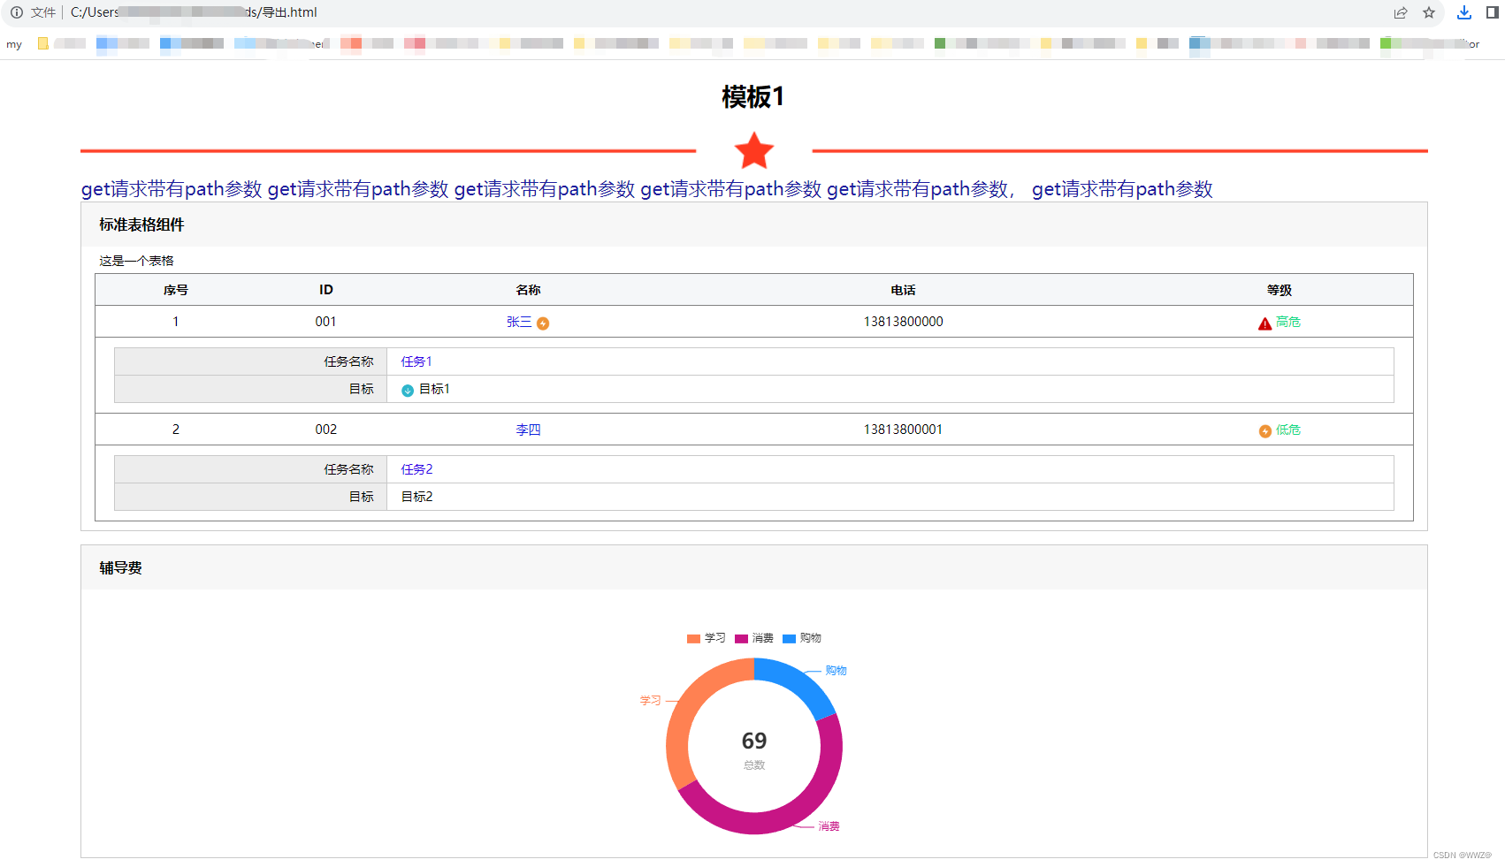
Task: Toggle the 学习 series in chart legend
Action: point(706,638)
